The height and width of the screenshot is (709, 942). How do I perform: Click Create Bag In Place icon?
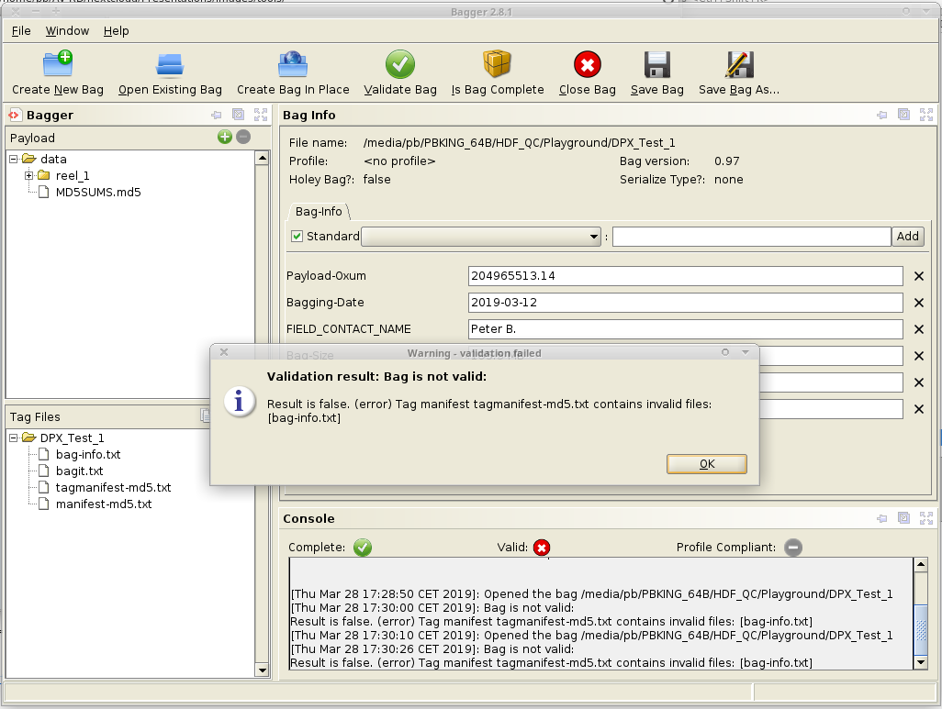(293, 64)
